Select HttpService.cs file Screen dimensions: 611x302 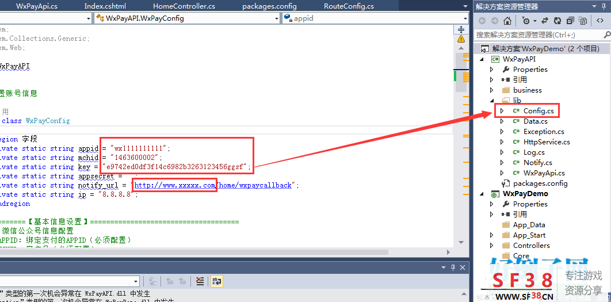click(547, 142)
